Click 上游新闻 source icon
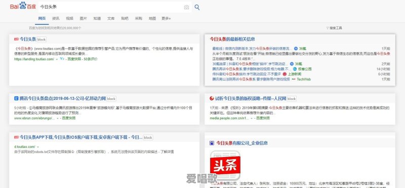Viewport: 405px width, 188px height. pyautogui.click(x=285, y=74)
